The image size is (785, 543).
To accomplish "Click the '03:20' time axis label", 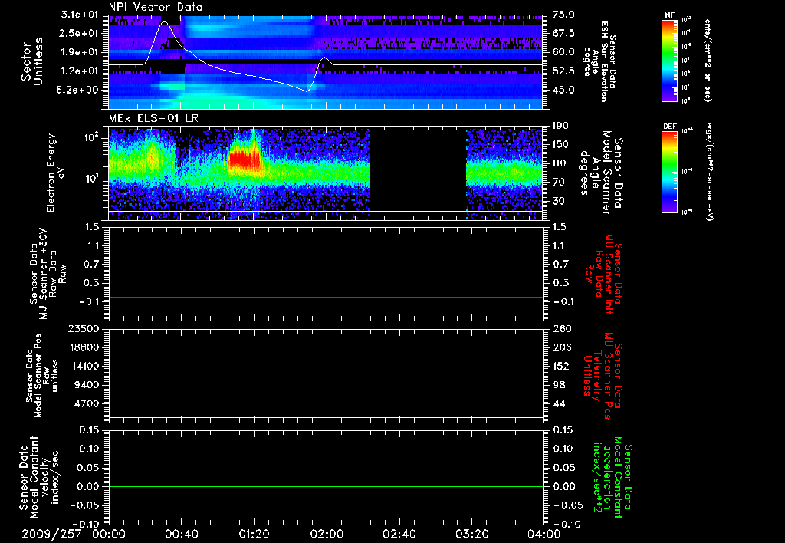I will (x=471, y=534).
